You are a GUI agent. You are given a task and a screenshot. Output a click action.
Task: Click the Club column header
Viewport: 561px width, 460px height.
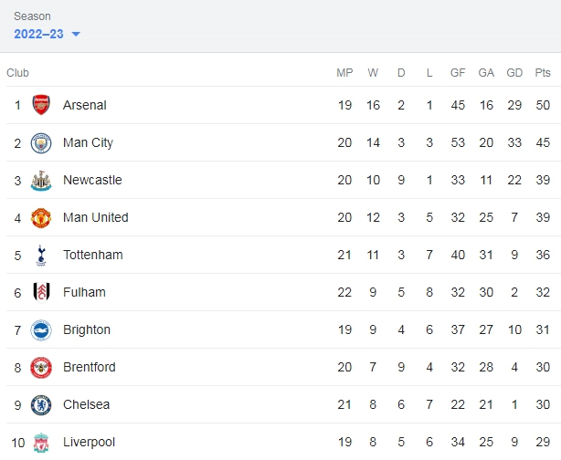(17, 72)
